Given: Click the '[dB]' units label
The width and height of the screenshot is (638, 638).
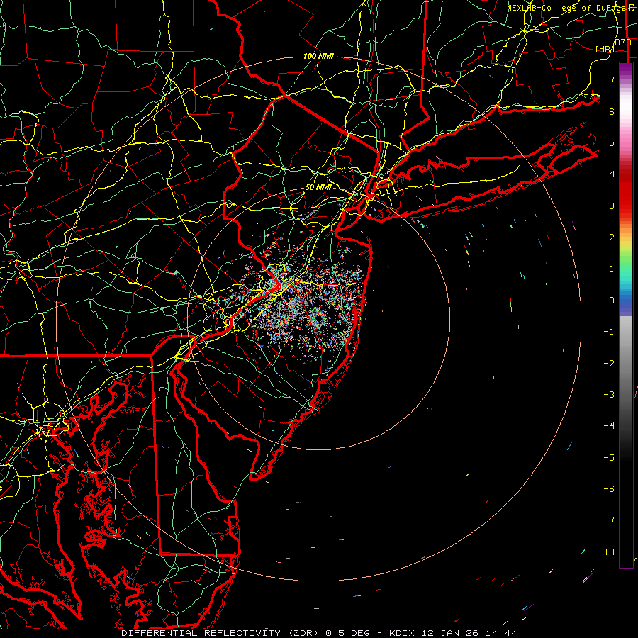Looking at the screenshot, I should coord(605,49).
